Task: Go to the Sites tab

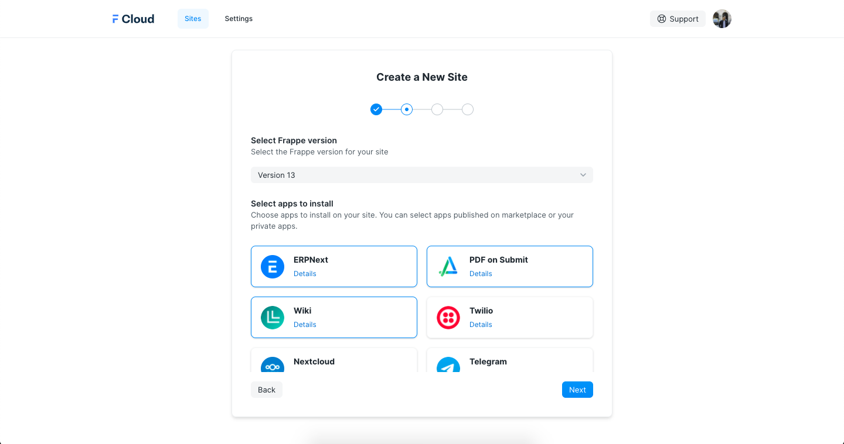Action: pos(193,19)
